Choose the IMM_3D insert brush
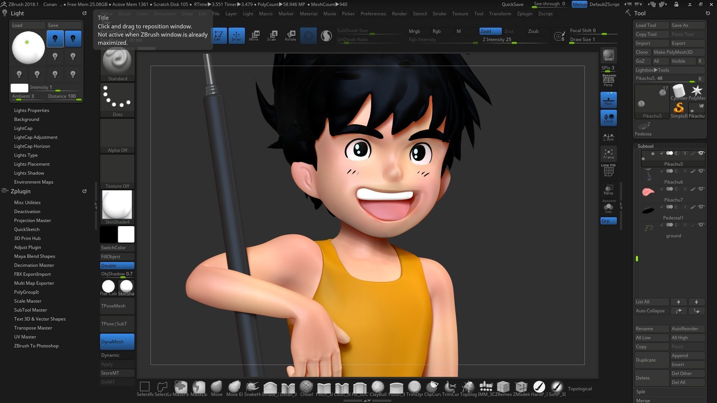Image resolution: width=717 pixels, height=403 pixels. 485,388
